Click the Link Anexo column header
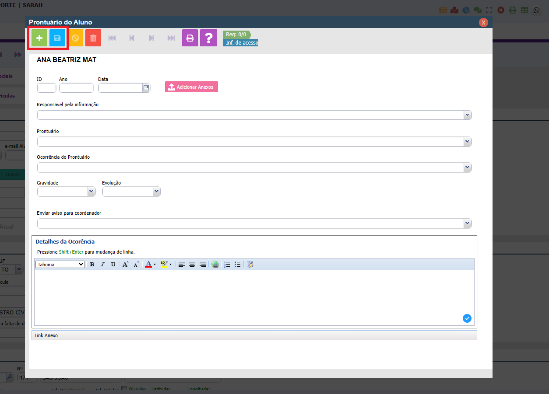The height and width of the screenshot is (394, 549). [108, 335]
